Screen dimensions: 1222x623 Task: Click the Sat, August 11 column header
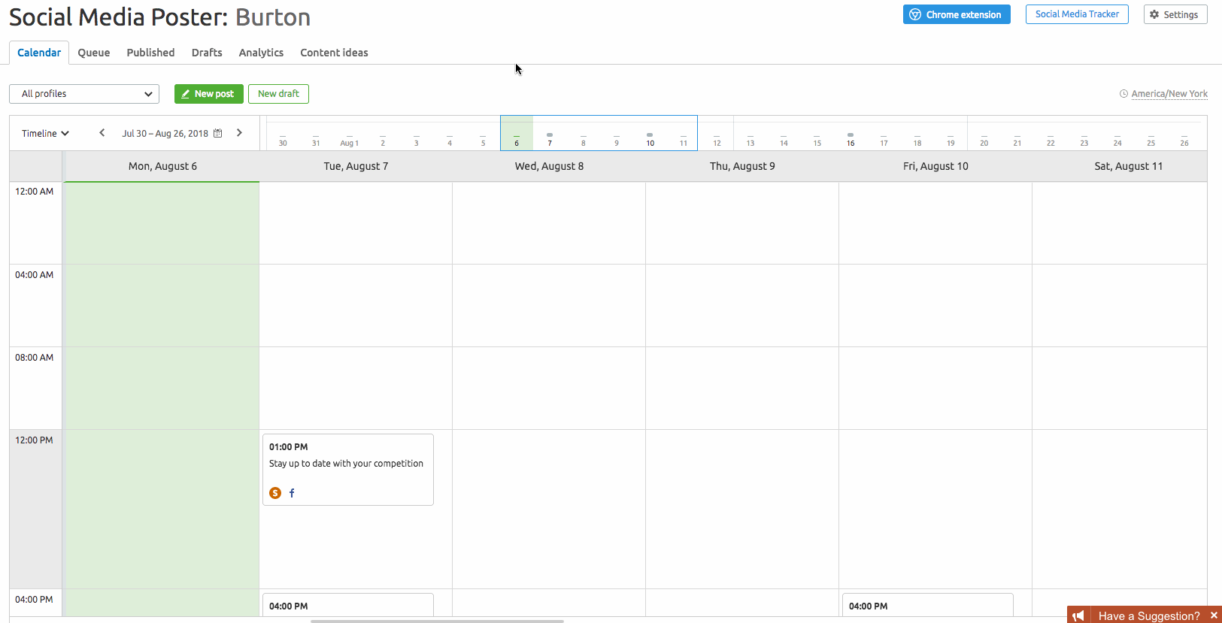point(1128,166)
